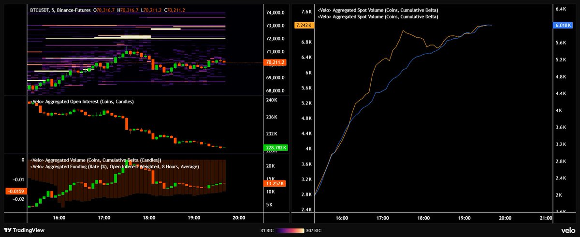Click the 69,000.0 price axis label
The image size is (580, 237).
click(275, 77)
